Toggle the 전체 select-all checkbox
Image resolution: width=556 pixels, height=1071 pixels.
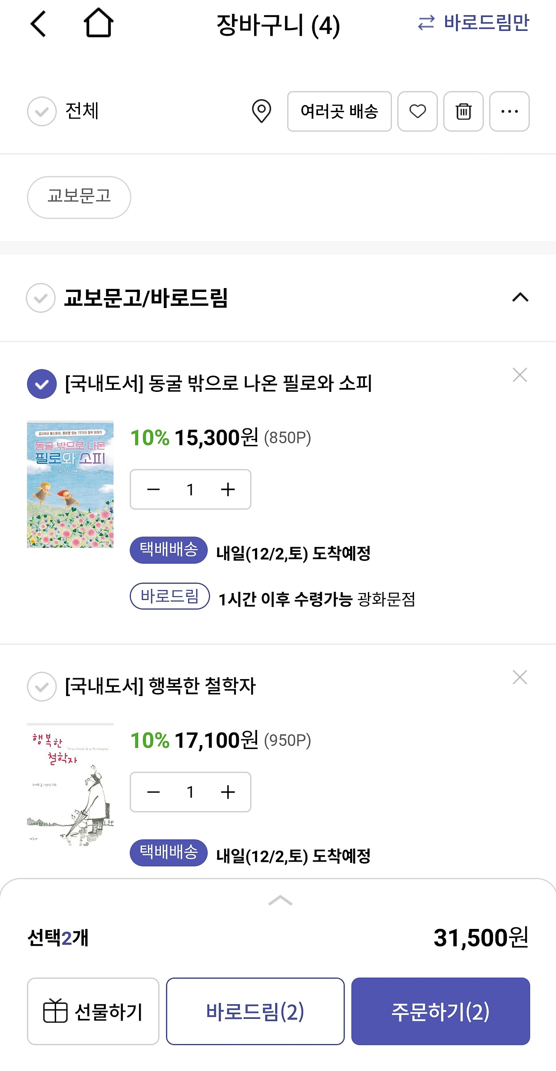tap(42, 111)
